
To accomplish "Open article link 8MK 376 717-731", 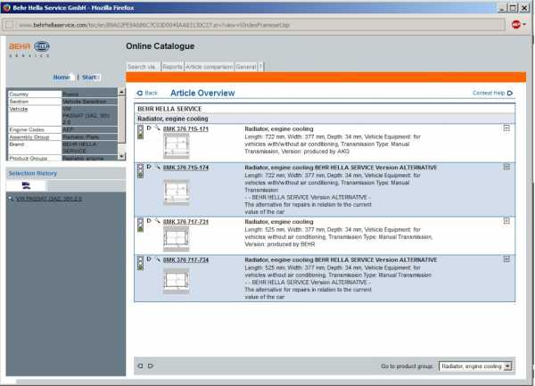I will click(x=185, y=221).
